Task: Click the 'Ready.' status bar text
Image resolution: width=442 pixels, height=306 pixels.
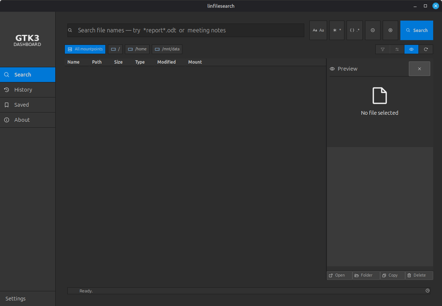Action: coord(86,291)
